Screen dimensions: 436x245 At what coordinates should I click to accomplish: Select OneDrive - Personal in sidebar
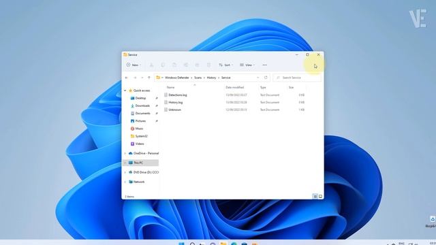coord(146,153)
